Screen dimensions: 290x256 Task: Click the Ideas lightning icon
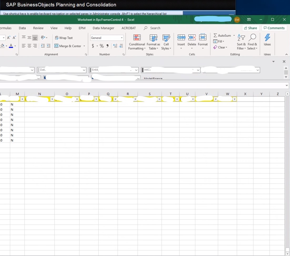[267, 37]
